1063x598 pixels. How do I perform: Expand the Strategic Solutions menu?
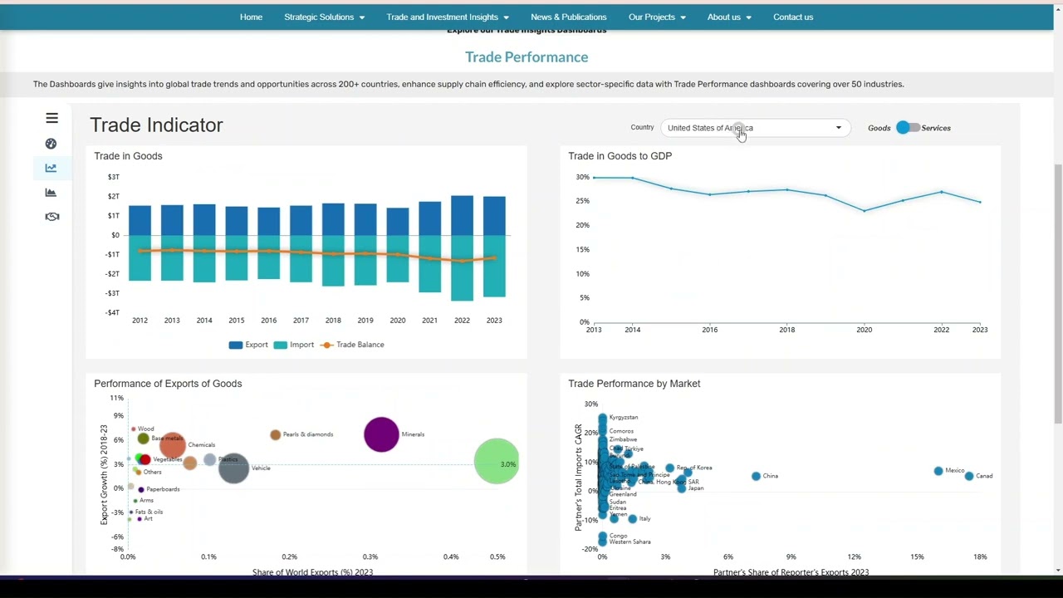pos(324,17)
